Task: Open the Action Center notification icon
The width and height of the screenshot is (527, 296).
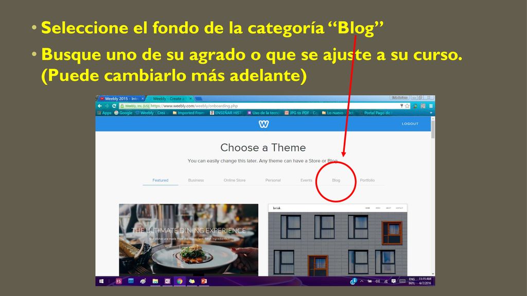Action: pyautogui.click(x=394, y=281)
